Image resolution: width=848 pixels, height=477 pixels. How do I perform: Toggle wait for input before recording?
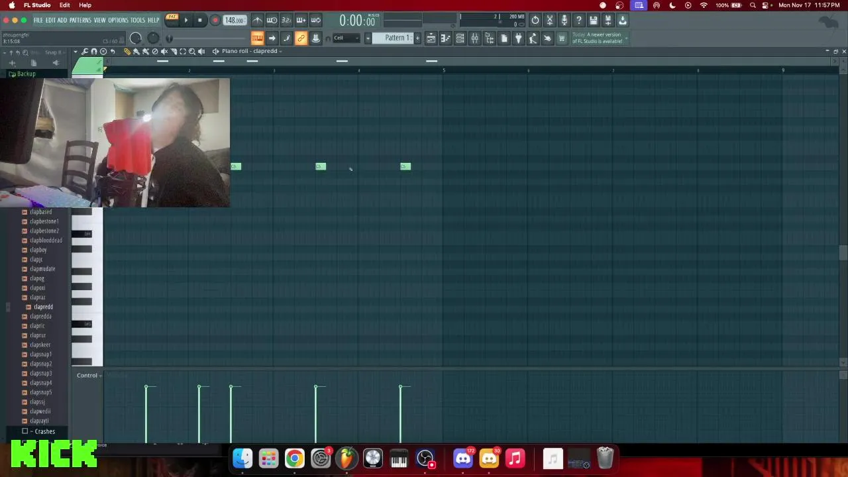pyautogui.click(x=272, y=20)
